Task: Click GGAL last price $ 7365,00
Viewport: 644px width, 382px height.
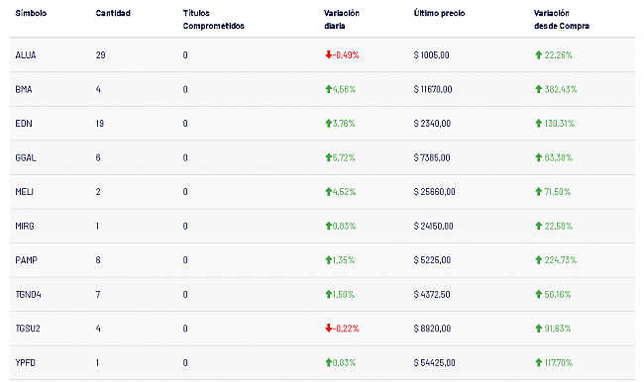Action: (432, 157)
